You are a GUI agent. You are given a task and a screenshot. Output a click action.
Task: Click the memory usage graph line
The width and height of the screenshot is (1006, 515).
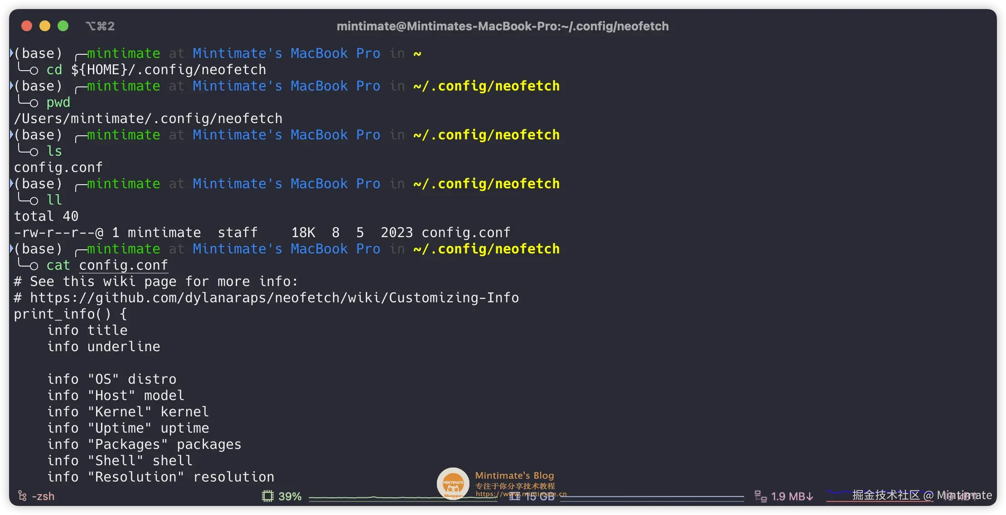(653, 497)
